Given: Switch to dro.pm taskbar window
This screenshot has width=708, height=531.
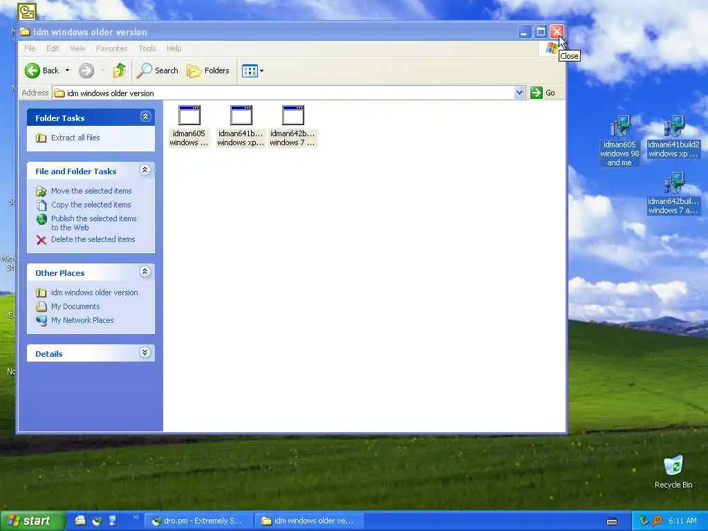Looking at the screenshot, I should 198,521.
